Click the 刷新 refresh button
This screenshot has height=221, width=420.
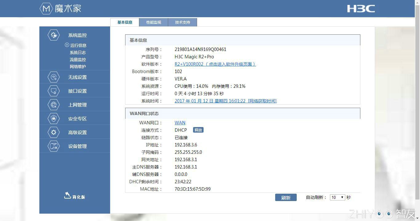286,198
